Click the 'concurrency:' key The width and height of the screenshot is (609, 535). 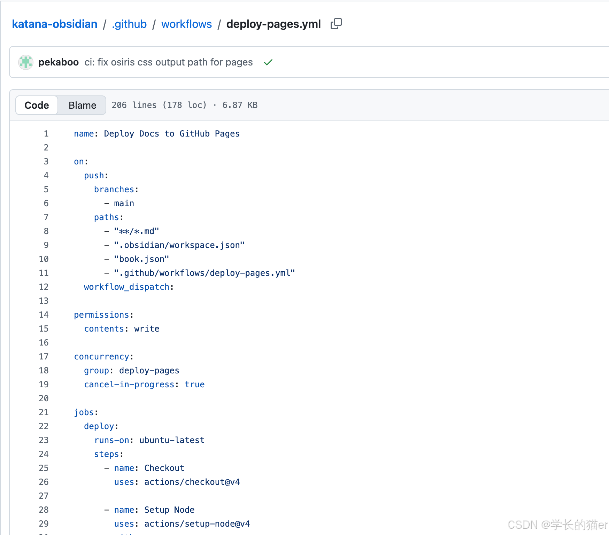(x=104, y=357)
